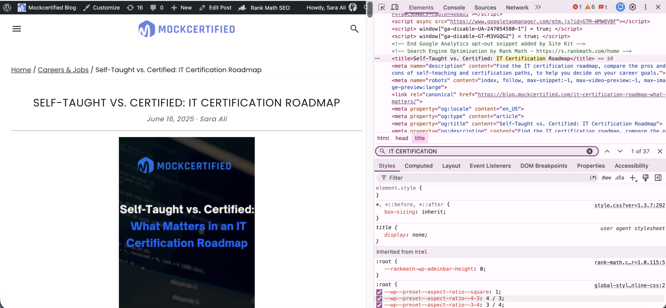Click the red error count badge
666x308 pixels.
tap(577, 7)
